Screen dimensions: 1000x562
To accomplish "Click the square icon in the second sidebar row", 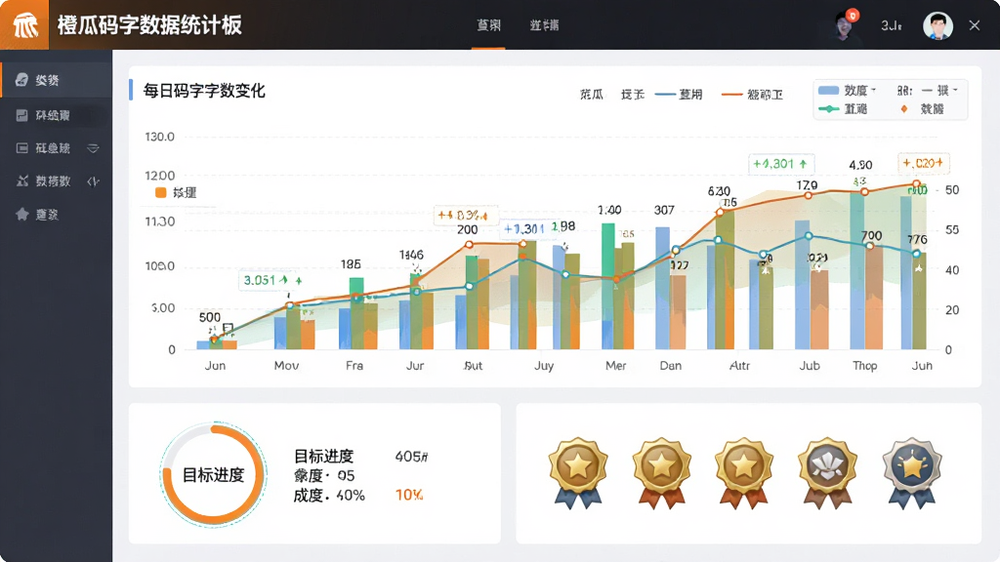I will 21,115.
